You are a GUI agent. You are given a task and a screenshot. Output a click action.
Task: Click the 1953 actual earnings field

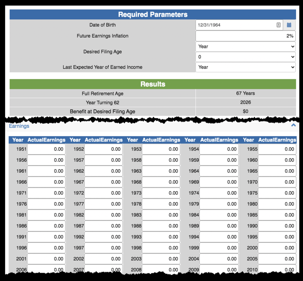tap(161, 149)
